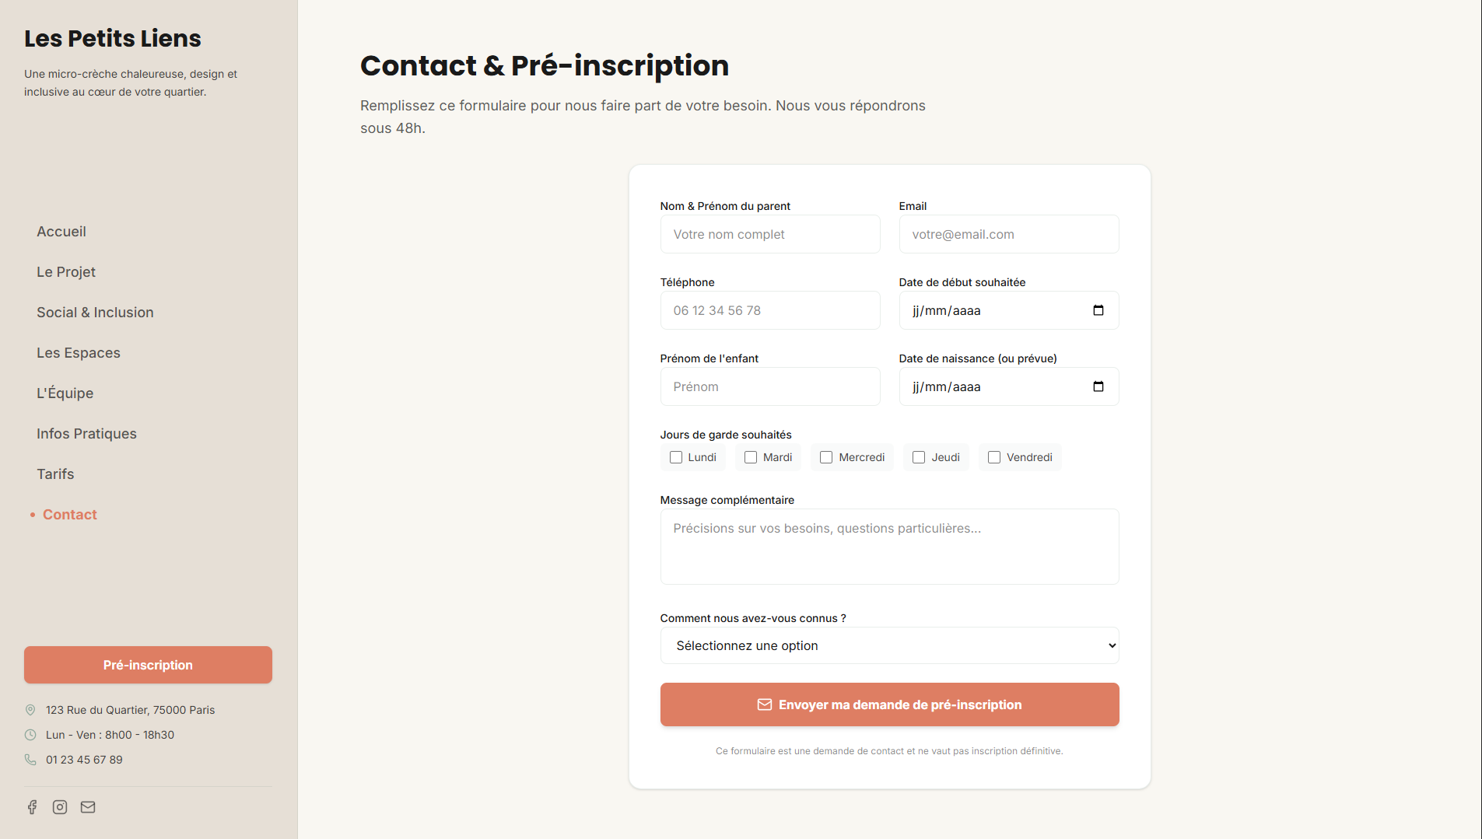This screenshot has width=1482, height=839.
Task: Select the Jeudi checkbox
Action: pos(919,457)
